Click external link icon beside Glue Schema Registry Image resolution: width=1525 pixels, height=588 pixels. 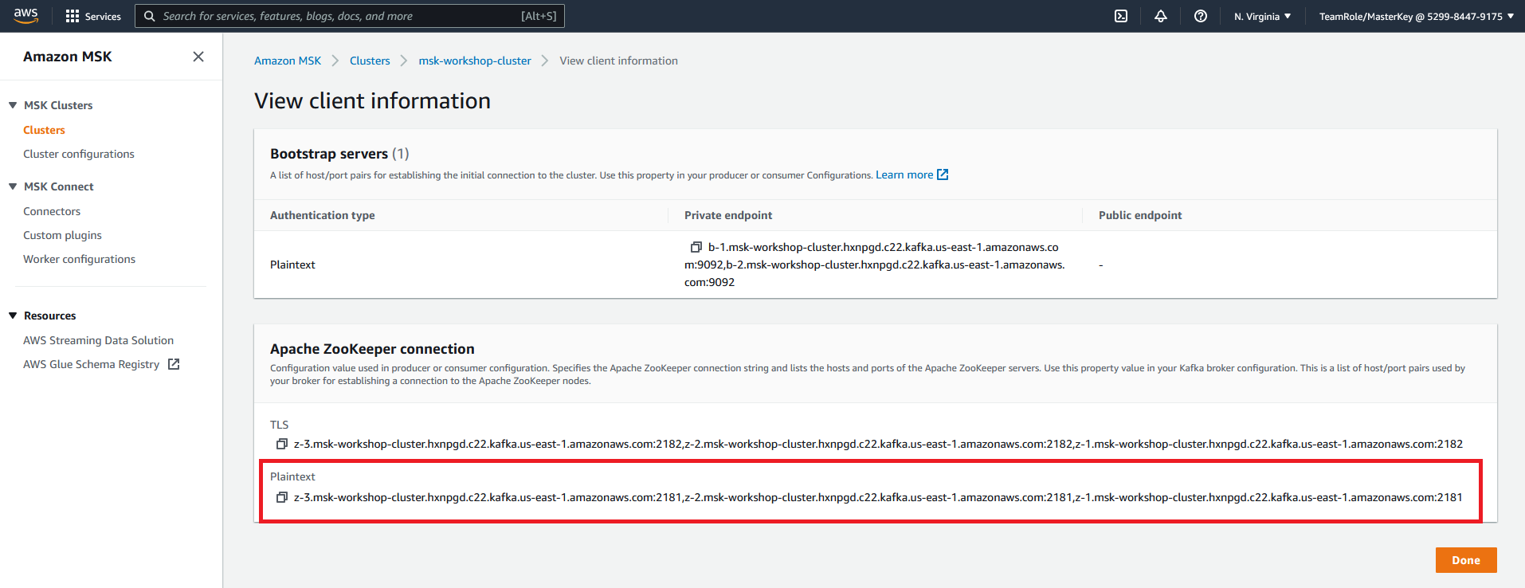click(x=174, y=364)
